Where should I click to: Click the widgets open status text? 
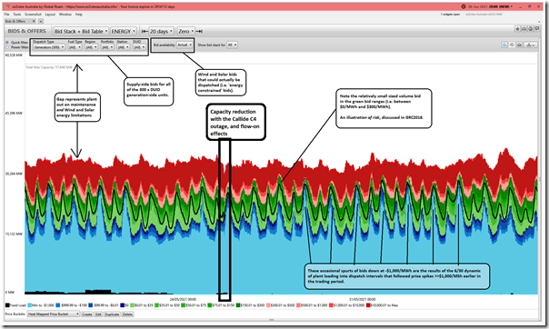point(450,15)
